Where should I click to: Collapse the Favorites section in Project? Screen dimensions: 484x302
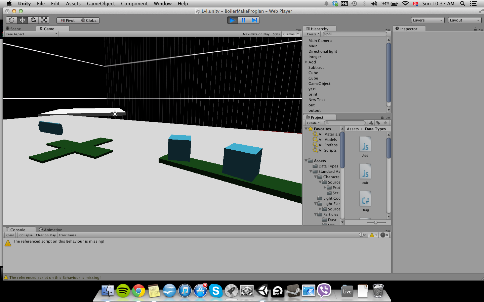306,129
